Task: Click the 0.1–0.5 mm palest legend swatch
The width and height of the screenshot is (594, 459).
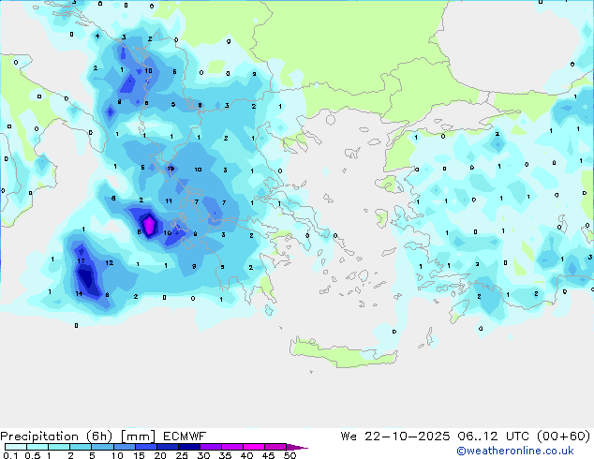Action: 16,447
